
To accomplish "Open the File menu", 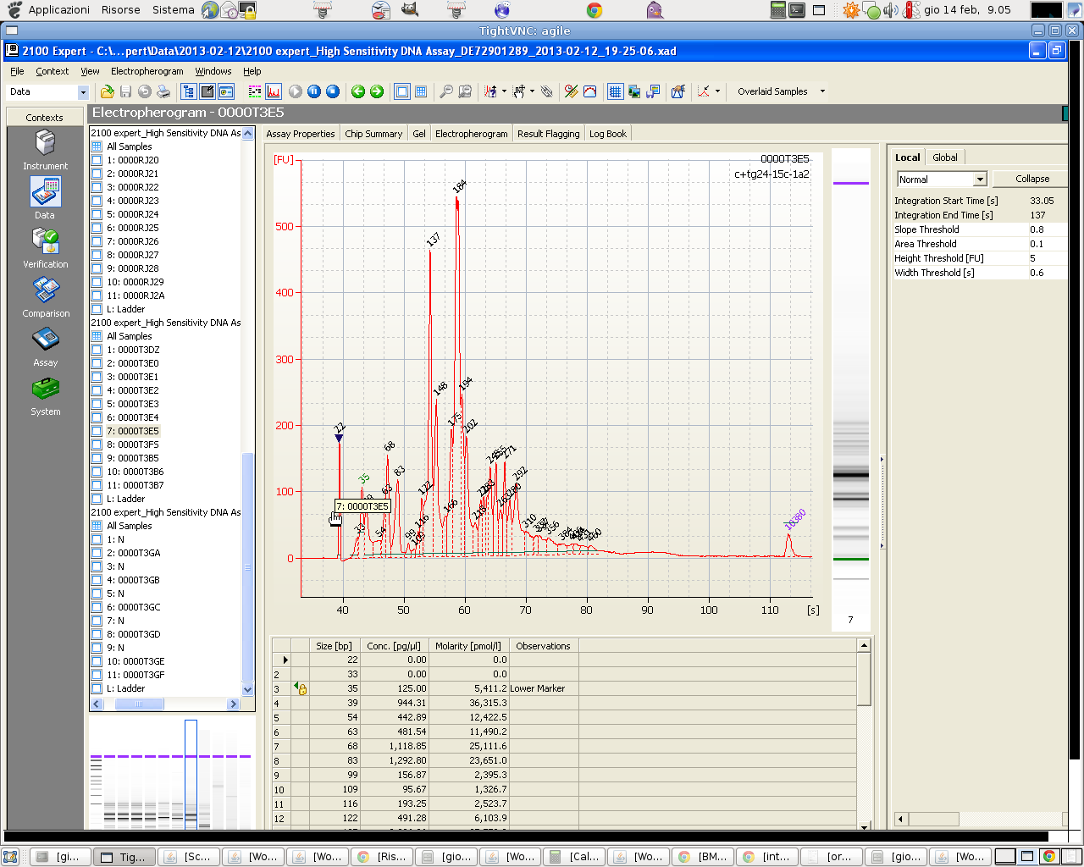I will [17, 71].
